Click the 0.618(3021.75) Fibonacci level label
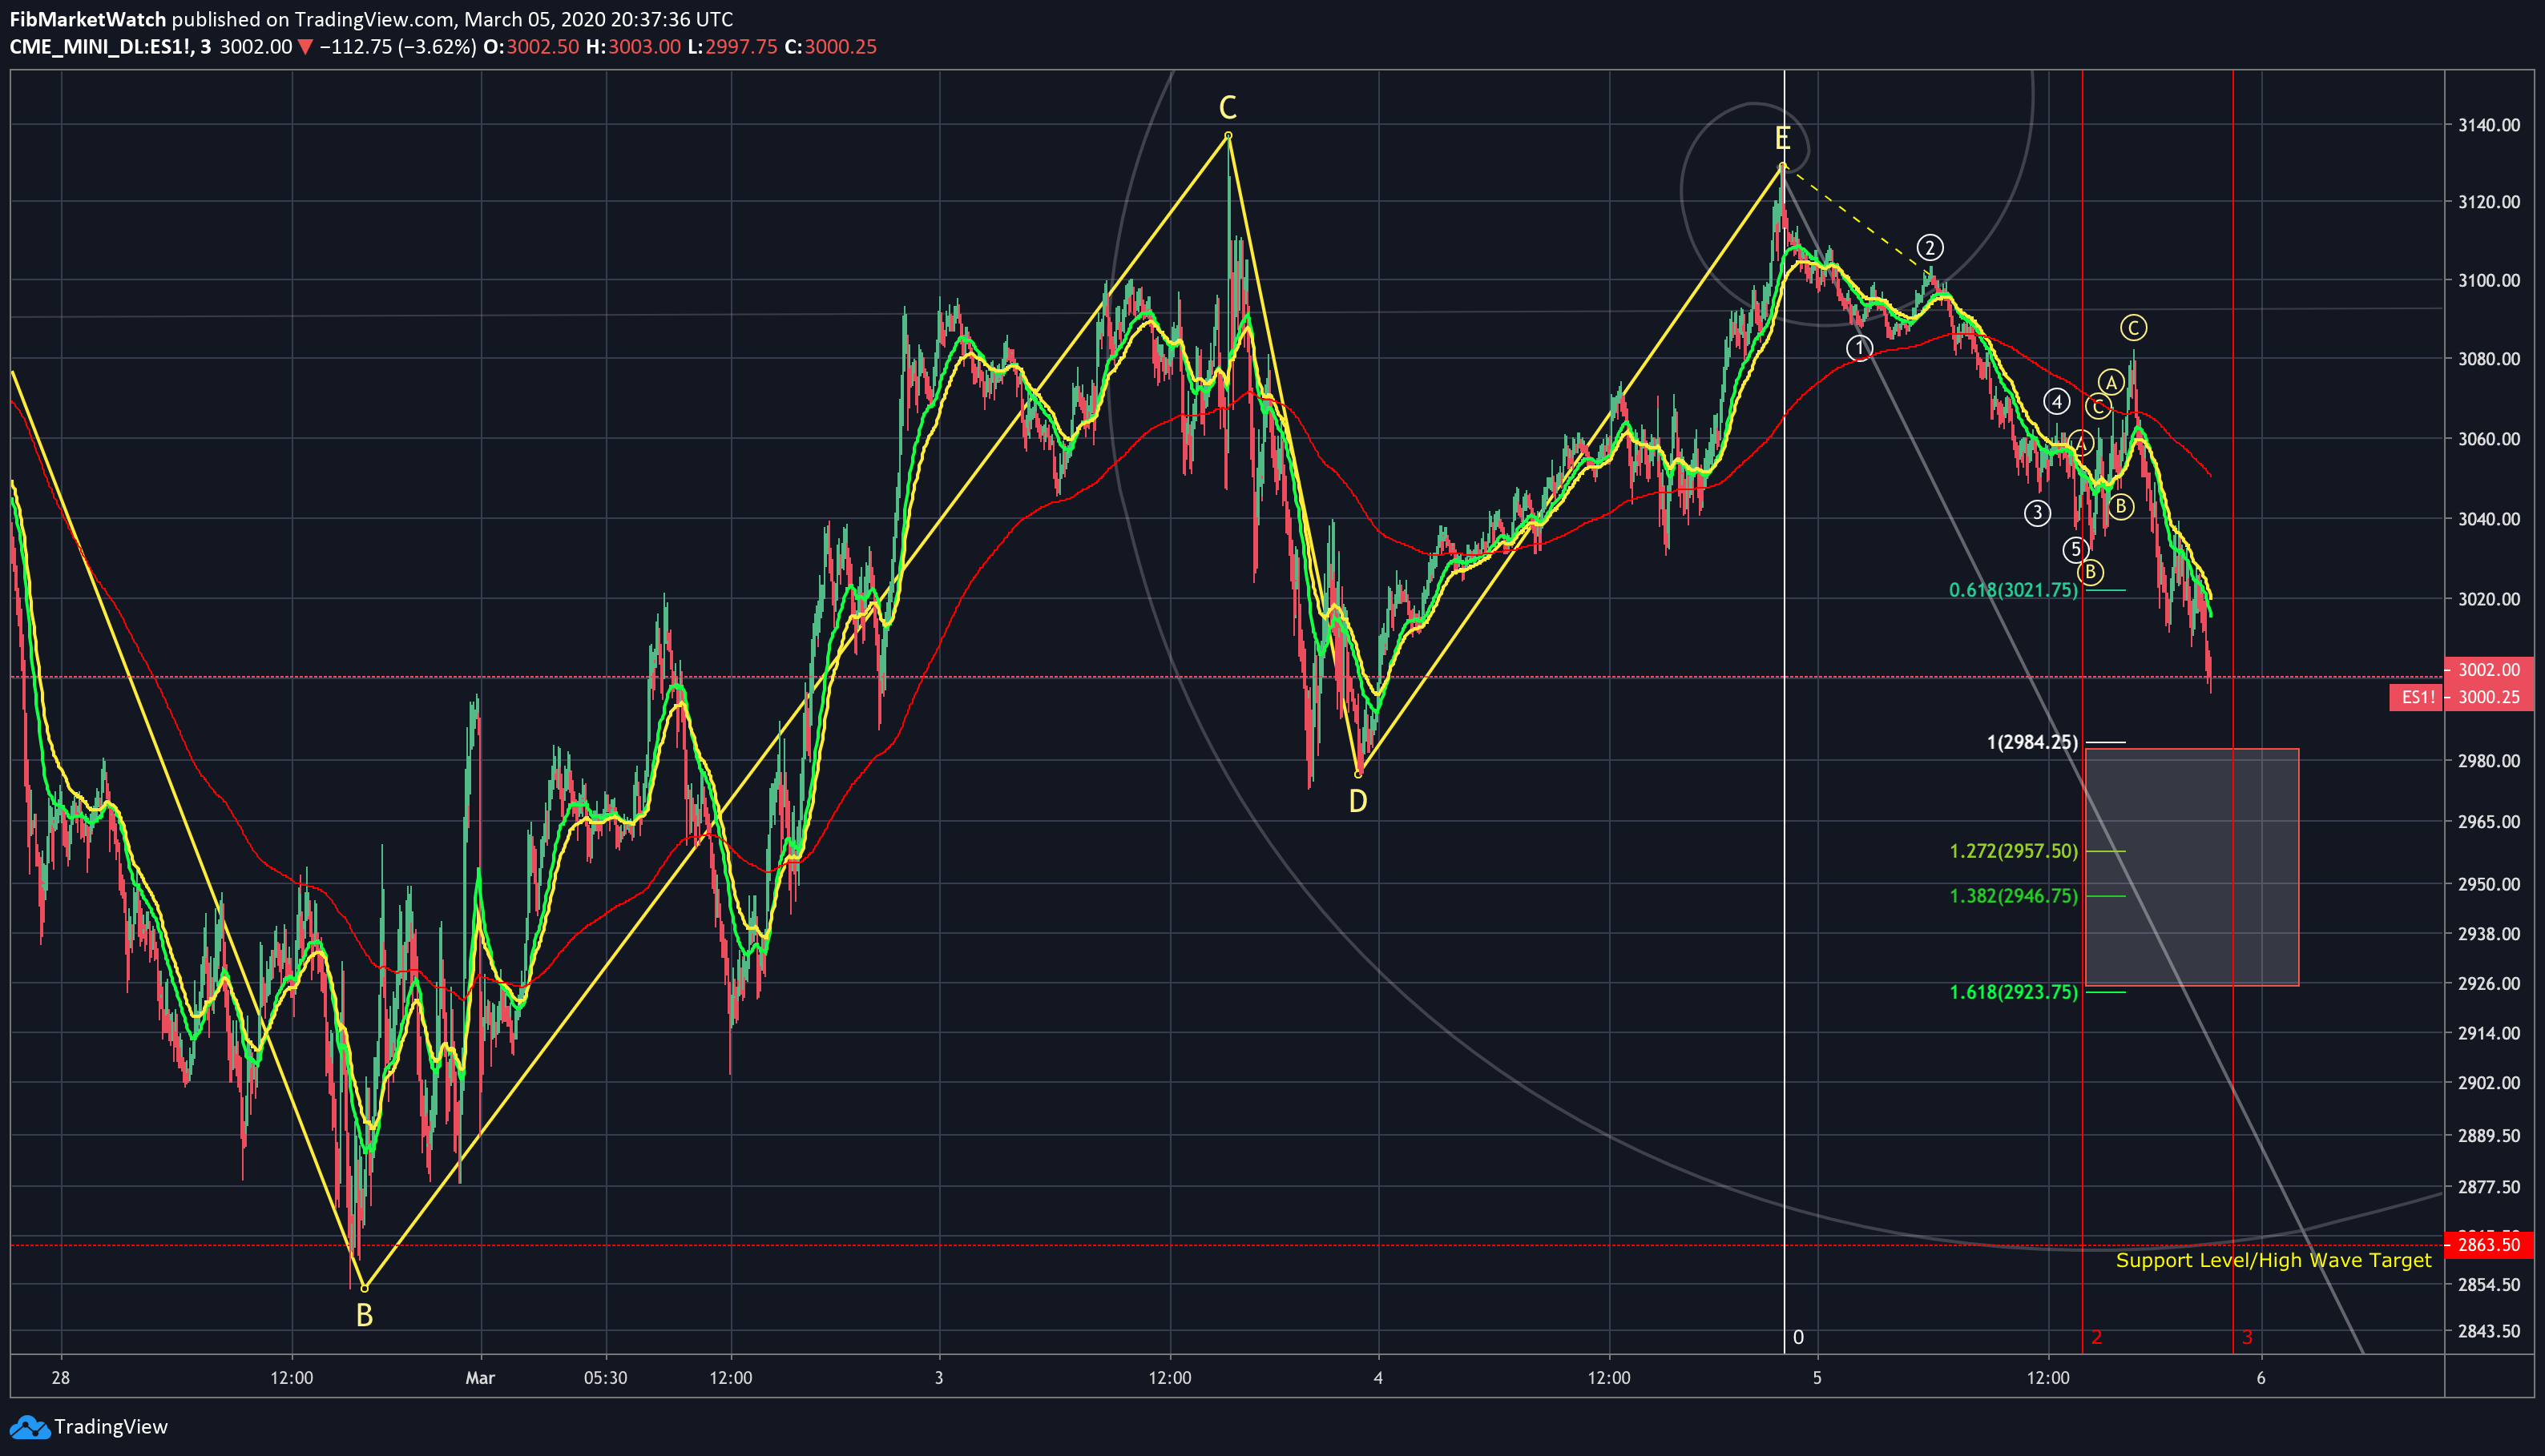Image resolution: width=2545 pixels, height=1456 pixels. 2013,590
